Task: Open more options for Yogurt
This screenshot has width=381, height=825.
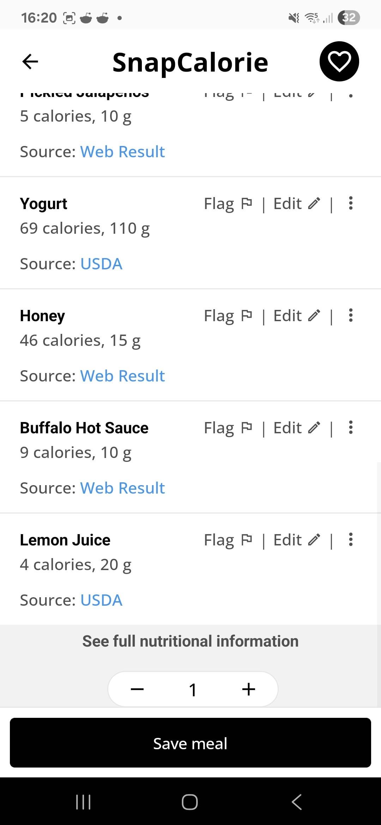Action: (x=351, y=203)
